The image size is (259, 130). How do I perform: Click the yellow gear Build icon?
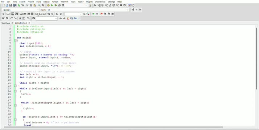[48, 5]
